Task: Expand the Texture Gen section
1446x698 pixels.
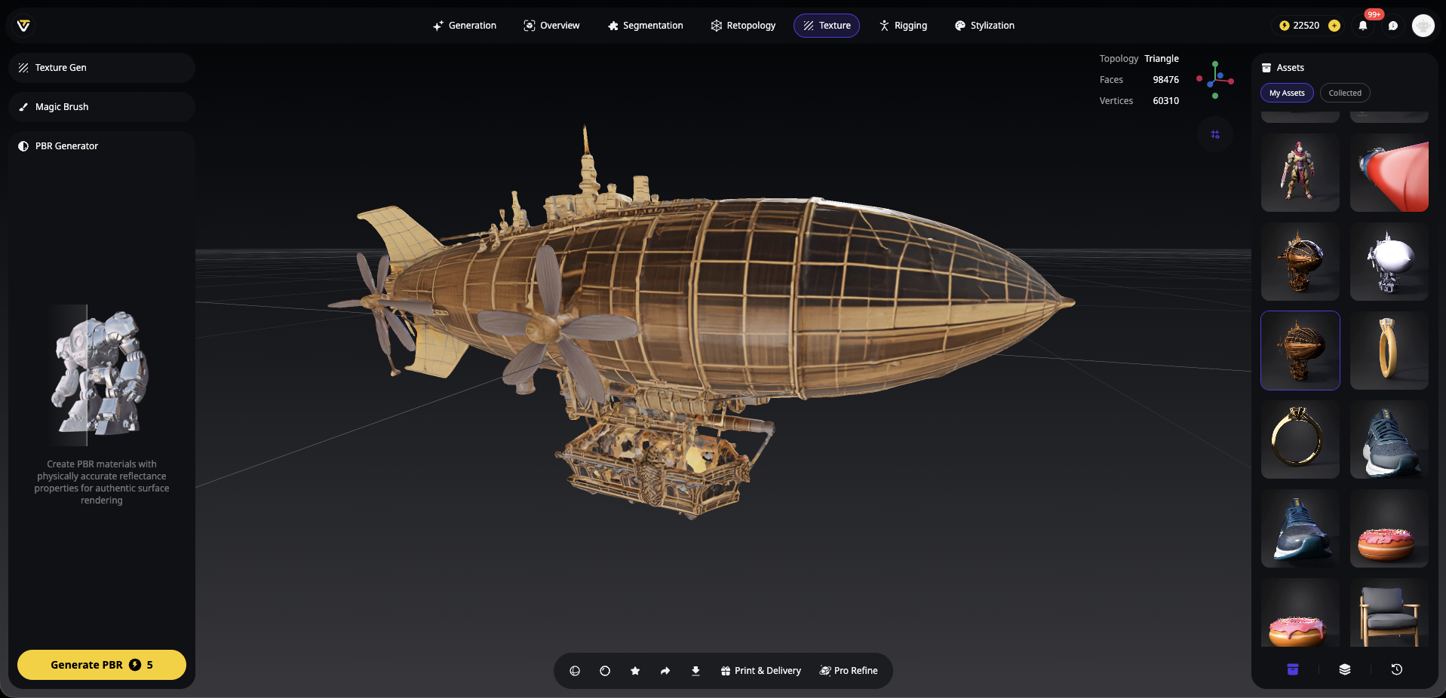Action: pyautogui.click(x=102, y=68)
